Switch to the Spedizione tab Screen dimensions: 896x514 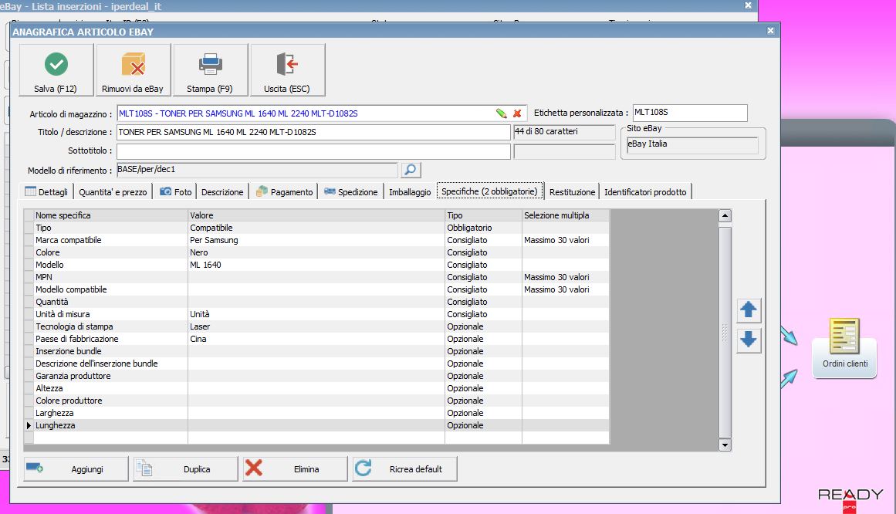(351, 191)
